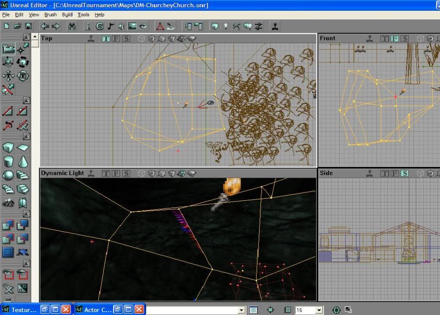Collapse the visibility tools group
The image size is (440, 315).
(26, 263)
